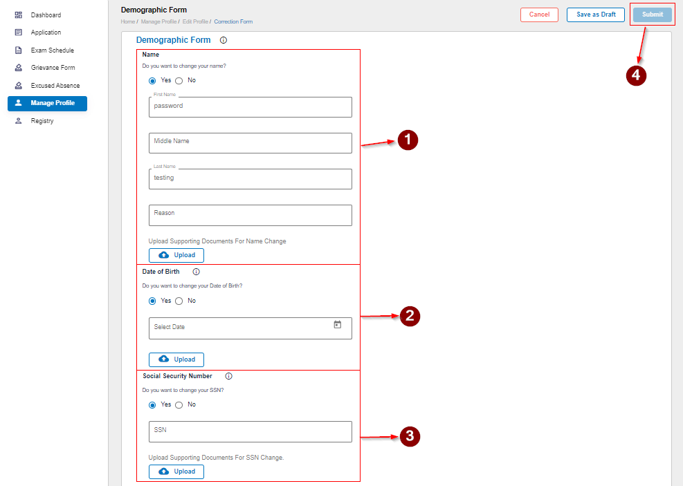The height and width of the screenshot is (486, 683).
Task: Submit the Demographic Form
Action: (651, 14)
